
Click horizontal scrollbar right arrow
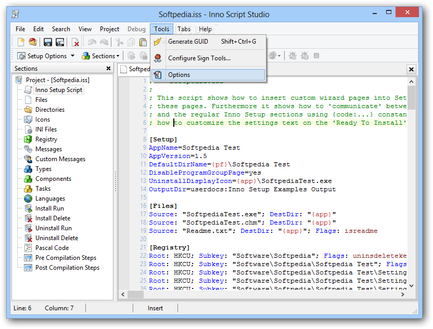[403, 295]
